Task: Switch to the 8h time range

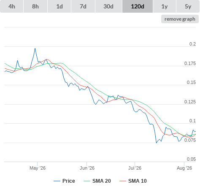Action: [35, 6]
